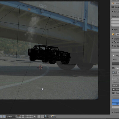
Task: Expand the Display panel
Action: [112, 39]
